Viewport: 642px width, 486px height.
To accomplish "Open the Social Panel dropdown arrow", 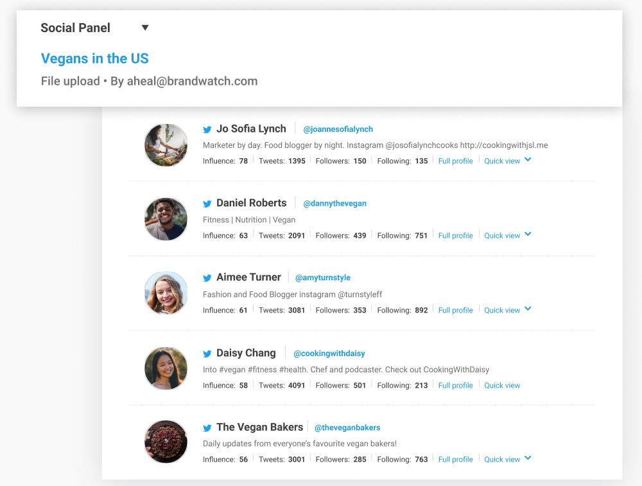I will [145, 28].
